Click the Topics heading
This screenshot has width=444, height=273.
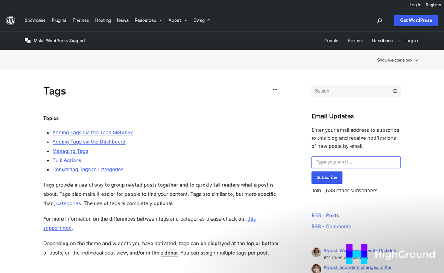point(51,119)
